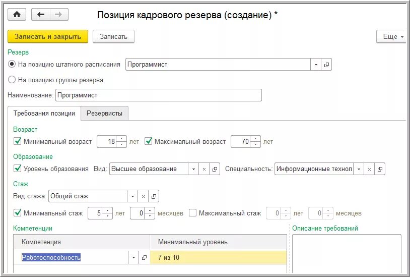Click the Общий стаж value field
410x277 pixels.
[88, 196]
